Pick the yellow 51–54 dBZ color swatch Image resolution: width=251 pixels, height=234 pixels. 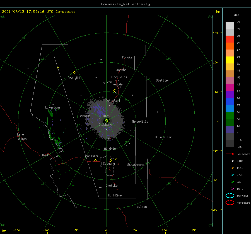coord(230,60)
